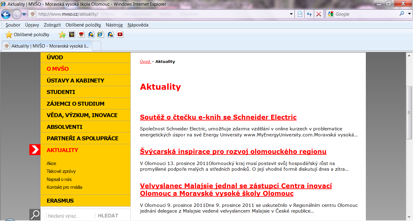
Task: Open the Oblíbené položky favorites star button
Action: [x=27, y=35]
